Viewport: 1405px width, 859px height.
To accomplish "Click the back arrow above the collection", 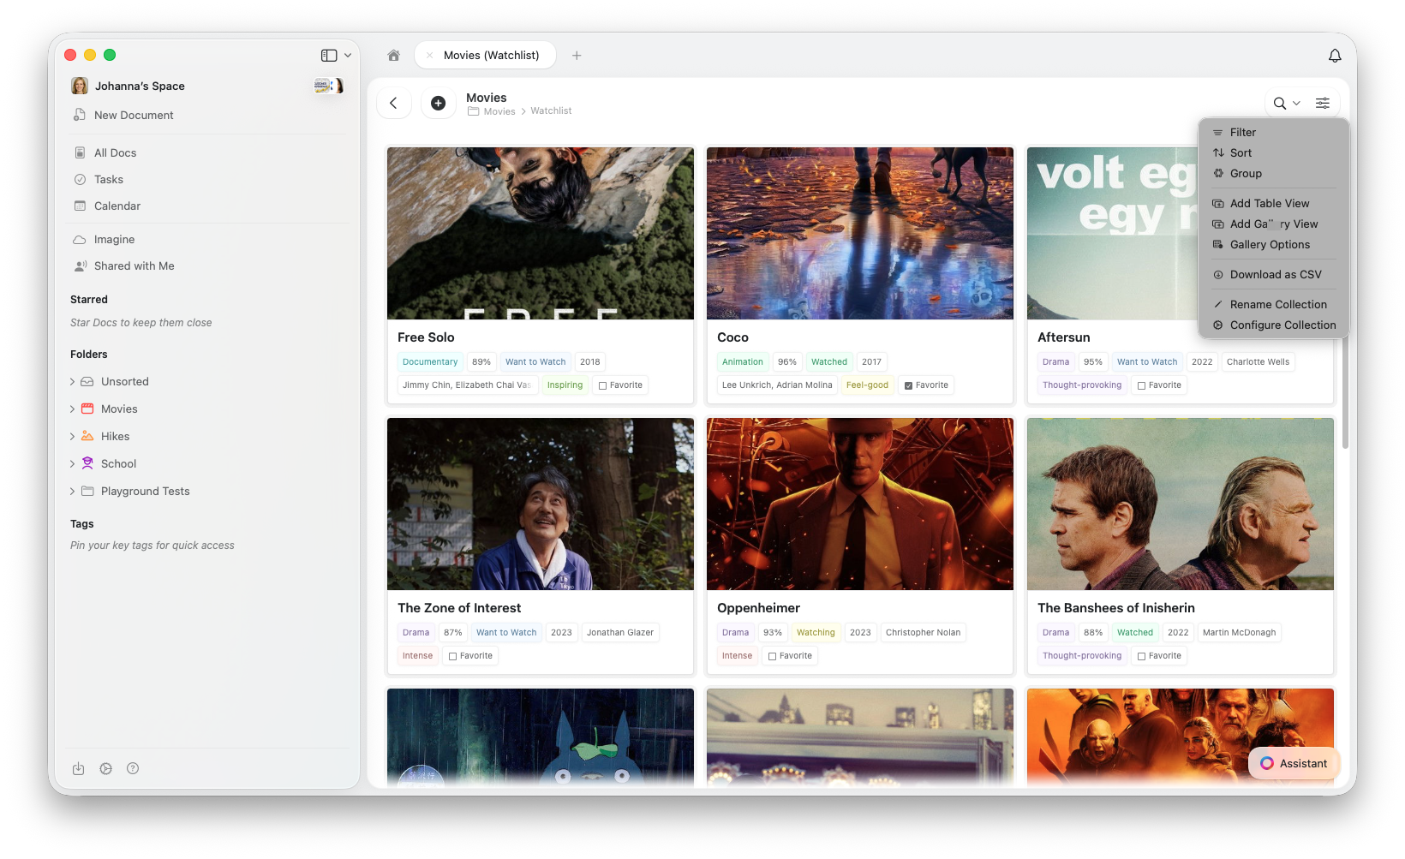I will [393, 103].
